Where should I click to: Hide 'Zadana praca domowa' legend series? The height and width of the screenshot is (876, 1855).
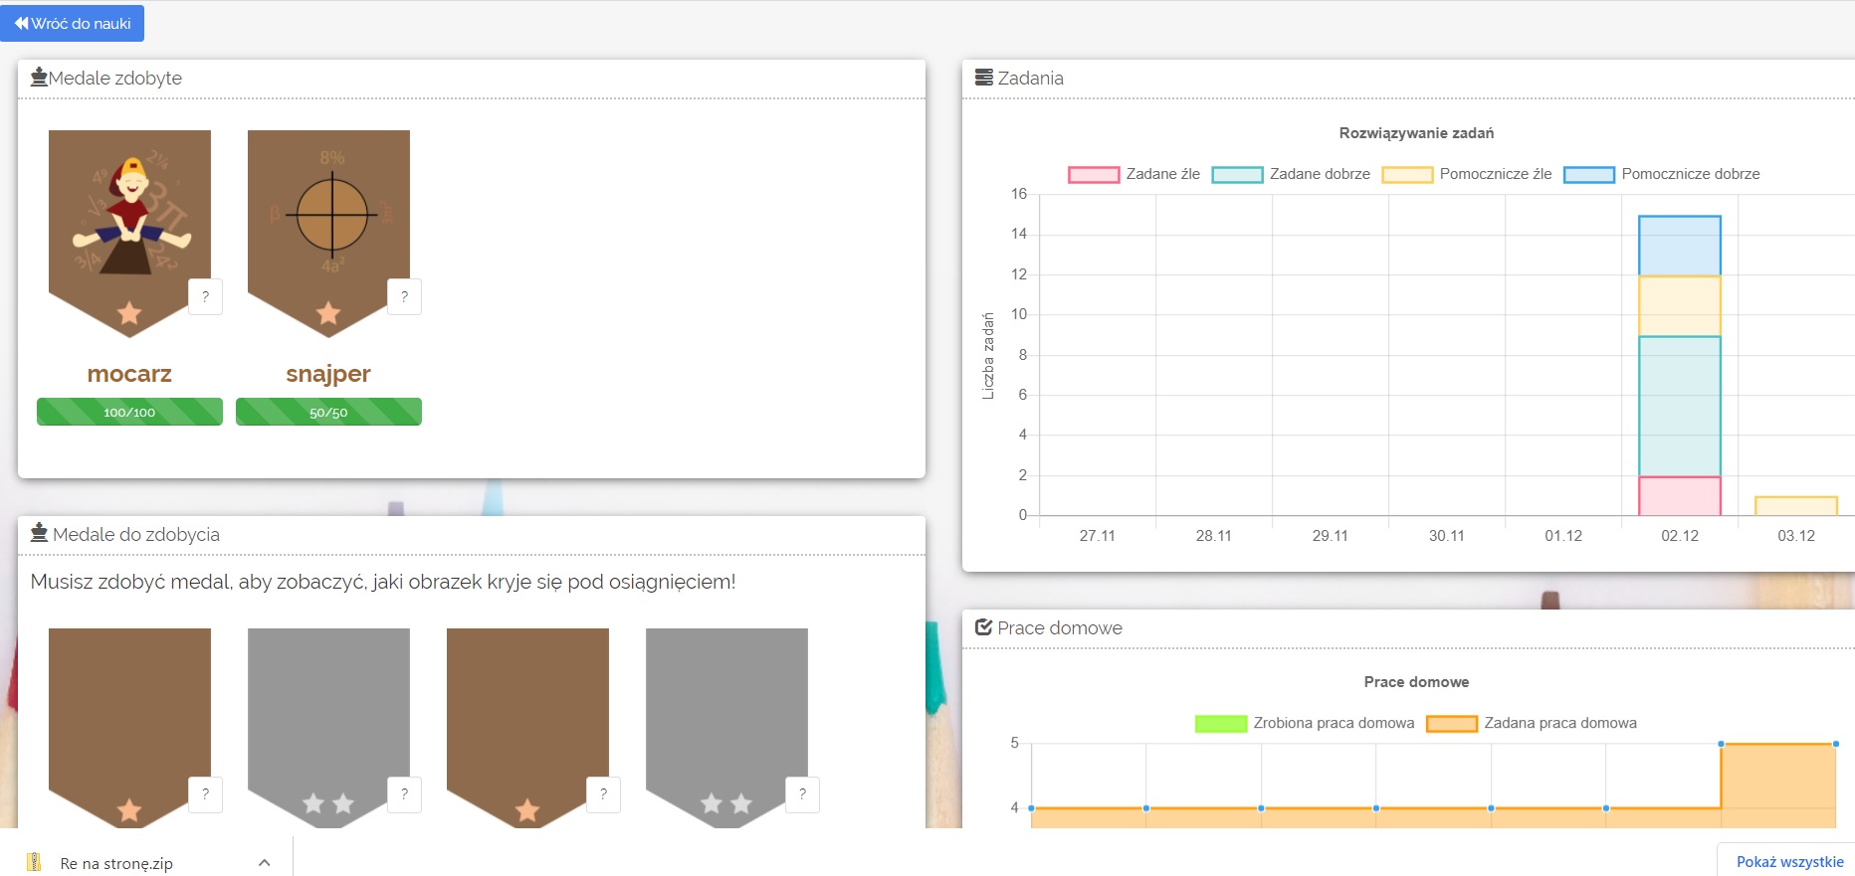tap(1532, 724)
